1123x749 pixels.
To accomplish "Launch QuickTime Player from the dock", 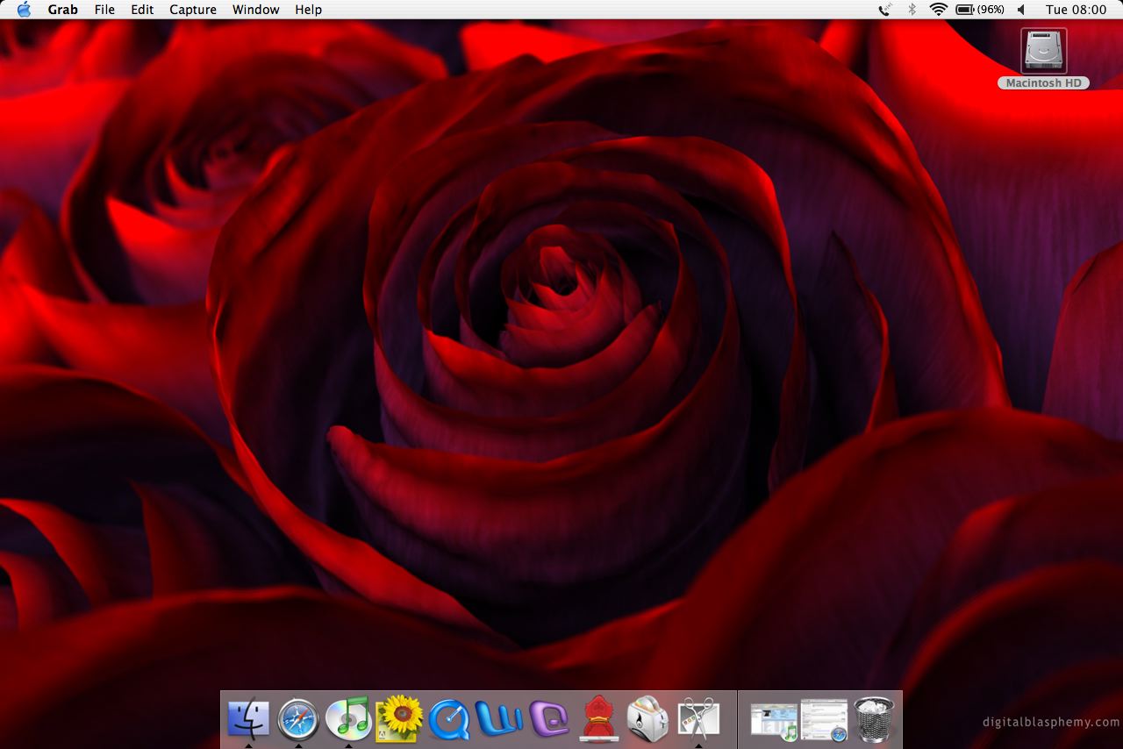I will tap(449, 719).
